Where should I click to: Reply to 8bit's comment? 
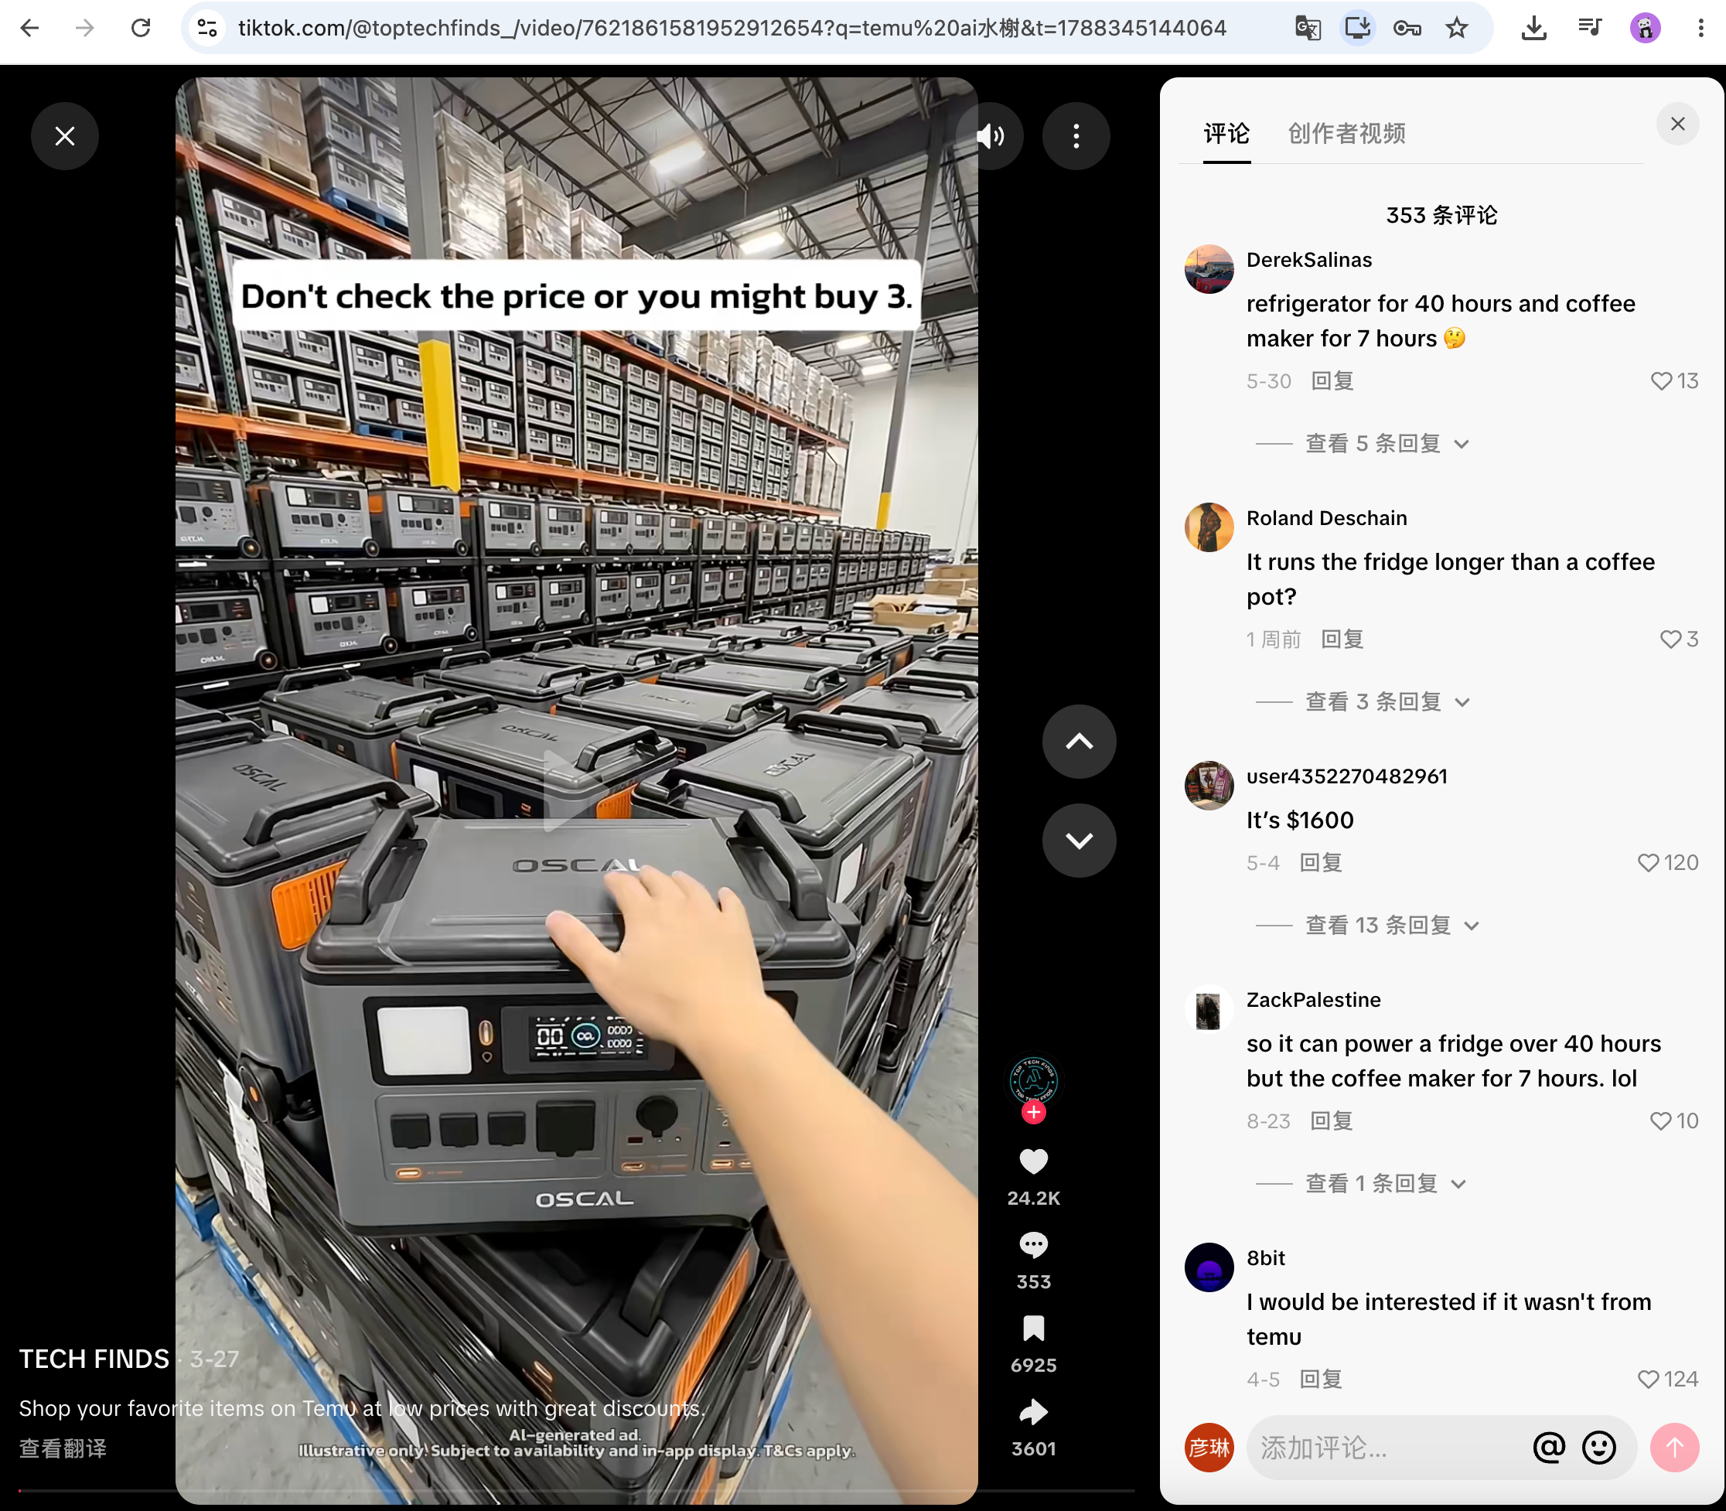click(1321, 1379)
